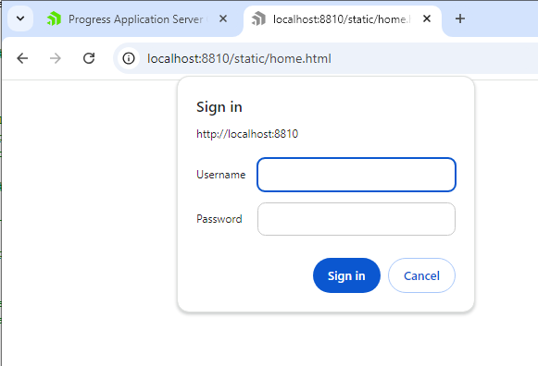Click the Username label
Screen dimensions: 538x366
[x=220, y=175]
